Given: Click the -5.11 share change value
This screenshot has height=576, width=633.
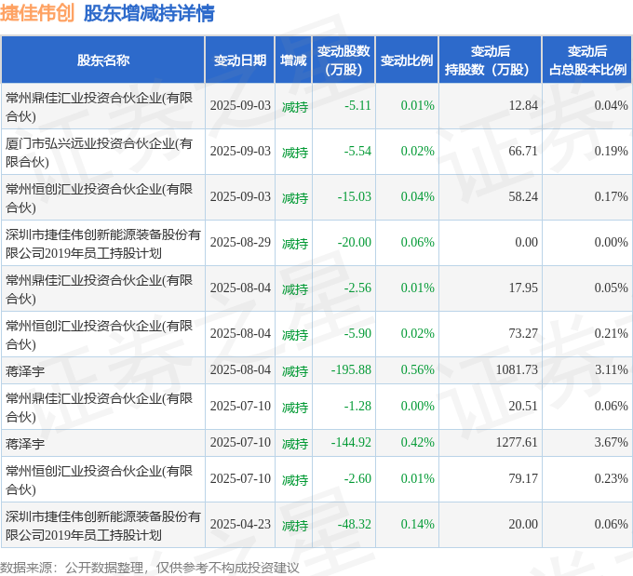Looking at the screenshot, I should click(x=357, y=105).
